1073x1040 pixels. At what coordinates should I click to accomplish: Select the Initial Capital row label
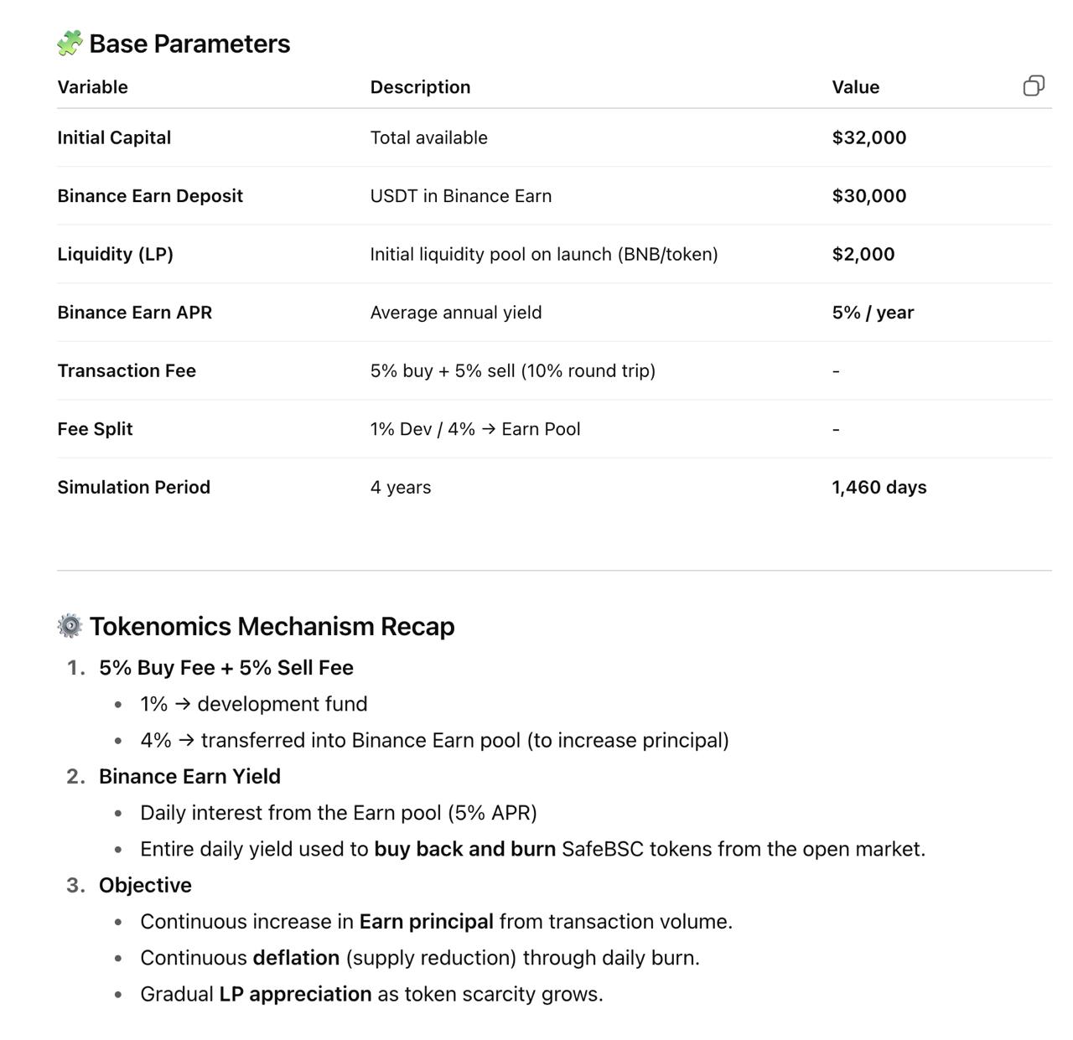(x=114, y=137)
